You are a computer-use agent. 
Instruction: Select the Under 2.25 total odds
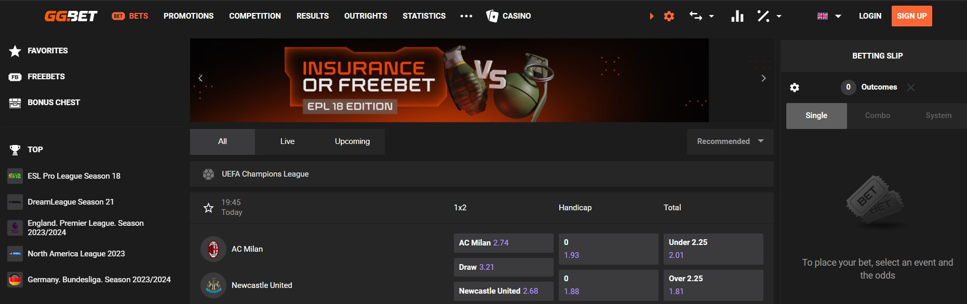coord(713,249)
